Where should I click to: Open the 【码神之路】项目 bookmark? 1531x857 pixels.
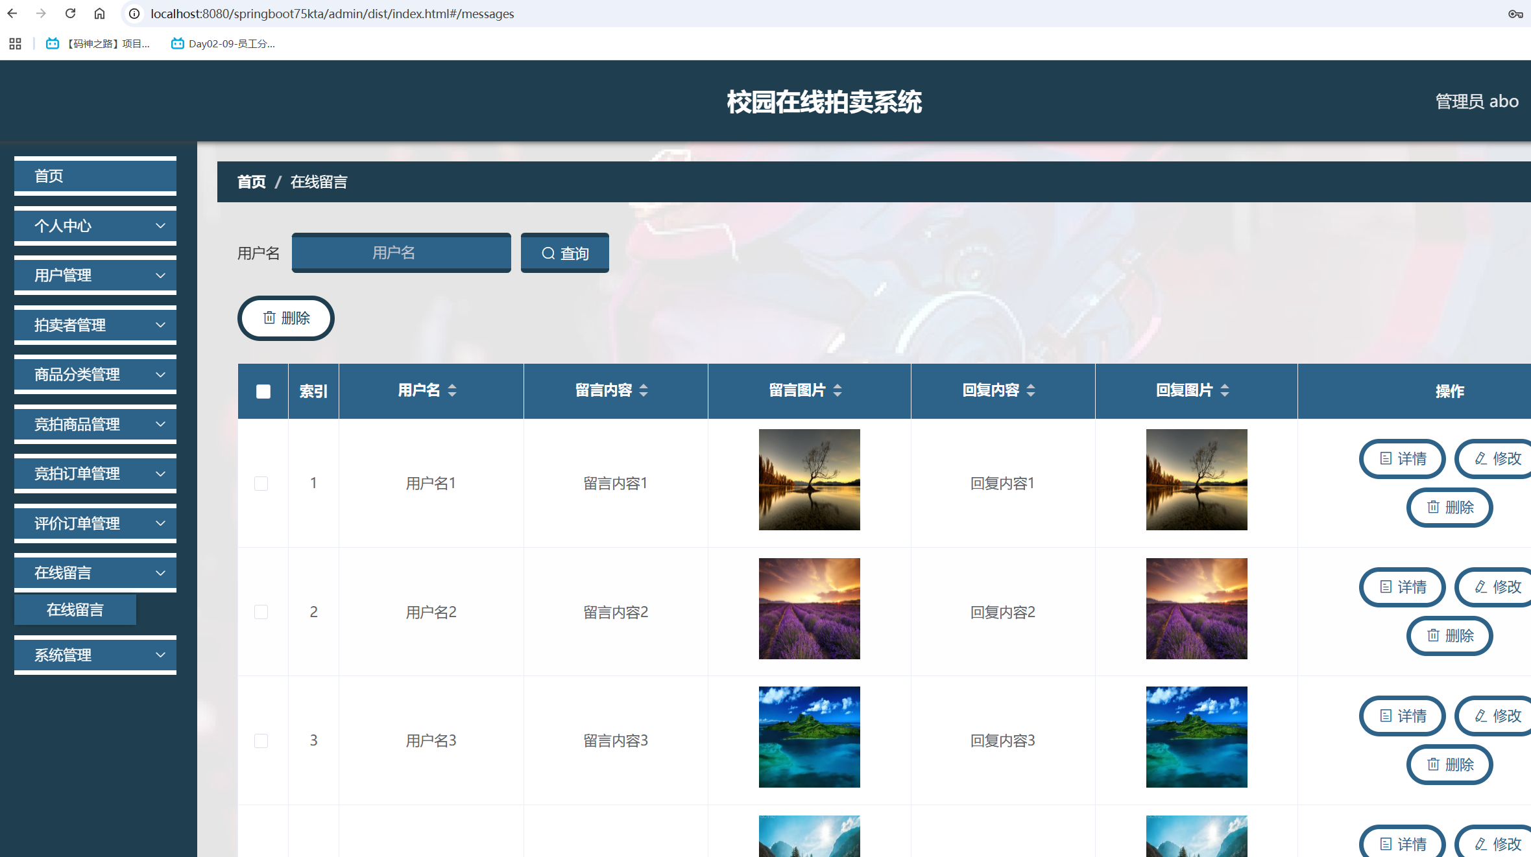point(97,43)
